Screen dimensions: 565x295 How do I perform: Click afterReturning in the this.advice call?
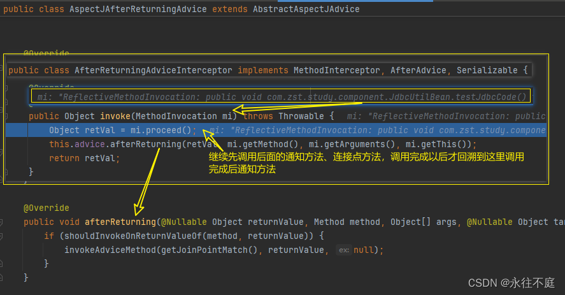pos(146,144)
